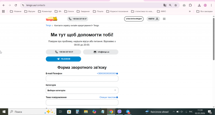Open the Пошта bookmark folder
This screenshot has height=115, width=215.
98,11
